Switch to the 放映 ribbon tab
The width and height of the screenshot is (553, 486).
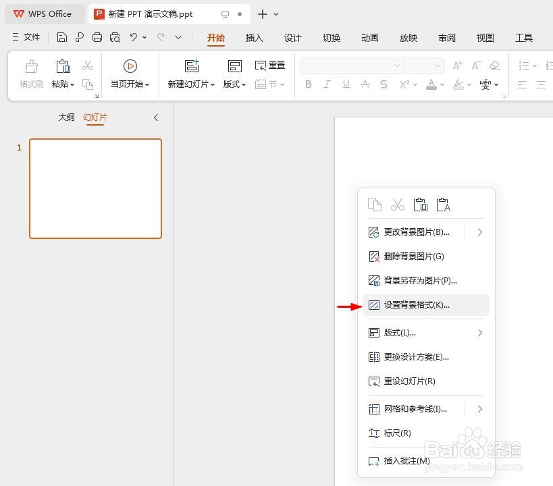click(409, 37)
